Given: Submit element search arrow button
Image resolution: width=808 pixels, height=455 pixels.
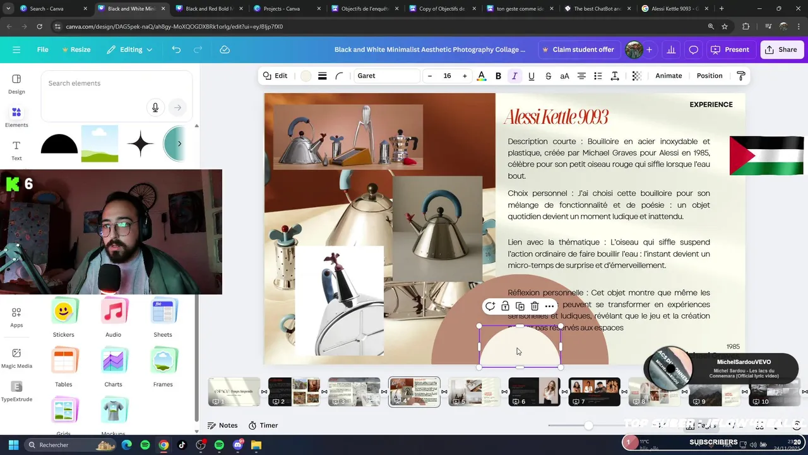Looking at the screenshot, I should (178, 107).
